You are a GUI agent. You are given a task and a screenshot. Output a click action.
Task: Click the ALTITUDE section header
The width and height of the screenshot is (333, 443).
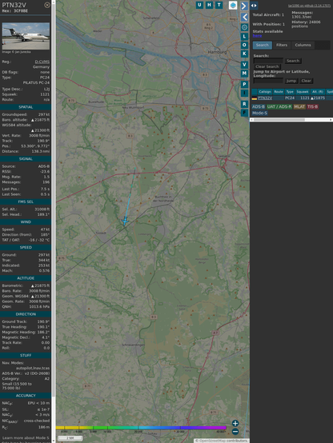(26, 278)
